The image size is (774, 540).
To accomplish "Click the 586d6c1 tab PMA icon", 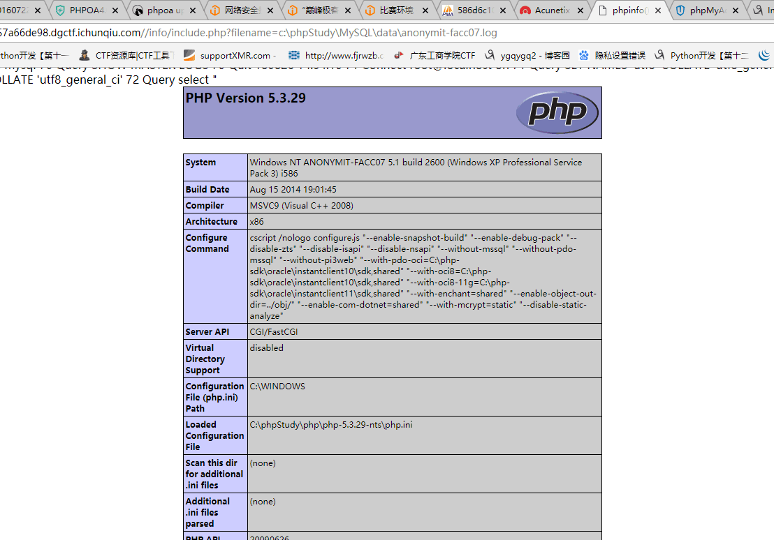I will point(448,10).
